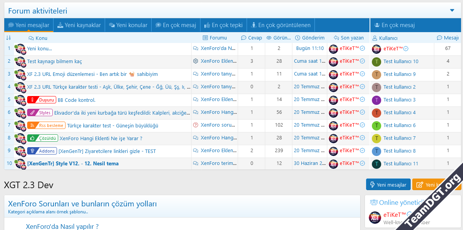Open the blue Test kullanıcı 8 avatar

[x=377, y=151]
